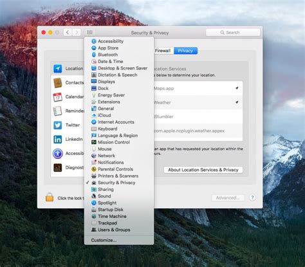Click Customize... at menu bottom
The height and width of the screenshot is (267, 305).
(119, 240)
